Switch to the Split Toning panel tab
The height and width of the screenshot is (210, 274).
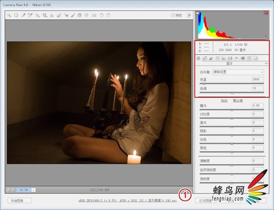coord(224,58)
